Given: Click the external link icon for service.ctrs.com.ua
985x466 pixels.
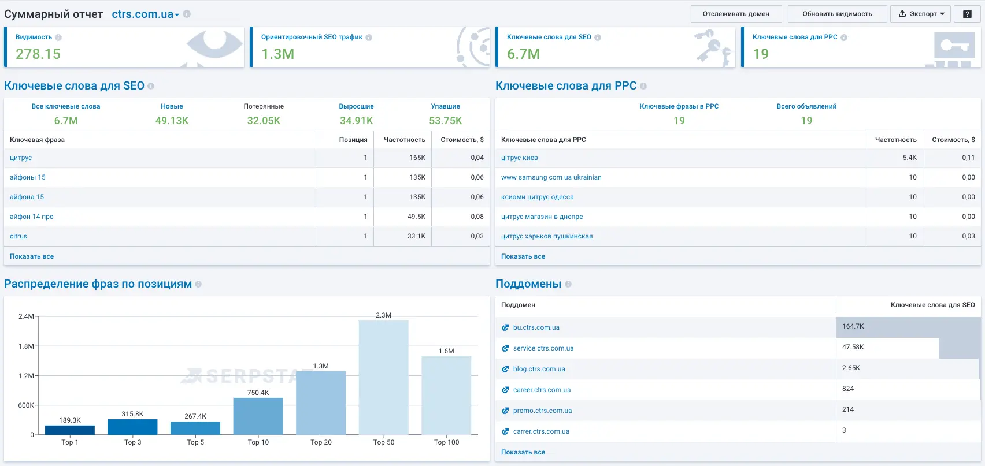Looking at the screenshot, I should (x=505, y=348).
